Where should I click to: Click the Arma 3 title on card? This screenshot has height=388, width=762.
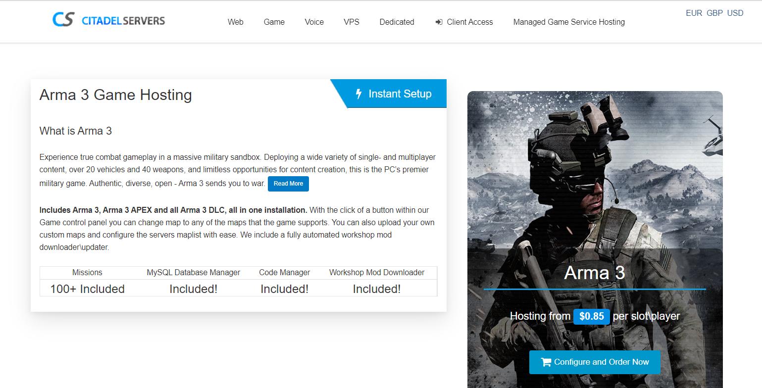(x=594, y=273)
